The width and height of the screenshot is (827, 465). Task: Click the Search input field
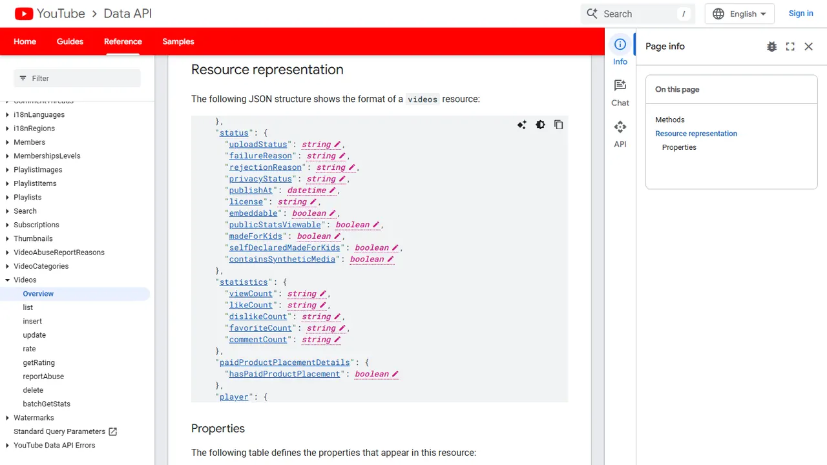pos(638,14)
